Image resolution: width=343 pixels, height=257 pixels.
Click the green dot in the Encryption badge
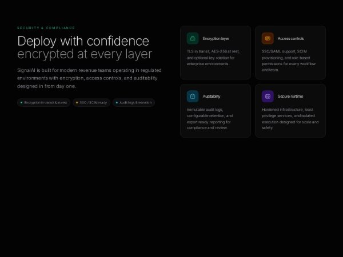(22, 103)
